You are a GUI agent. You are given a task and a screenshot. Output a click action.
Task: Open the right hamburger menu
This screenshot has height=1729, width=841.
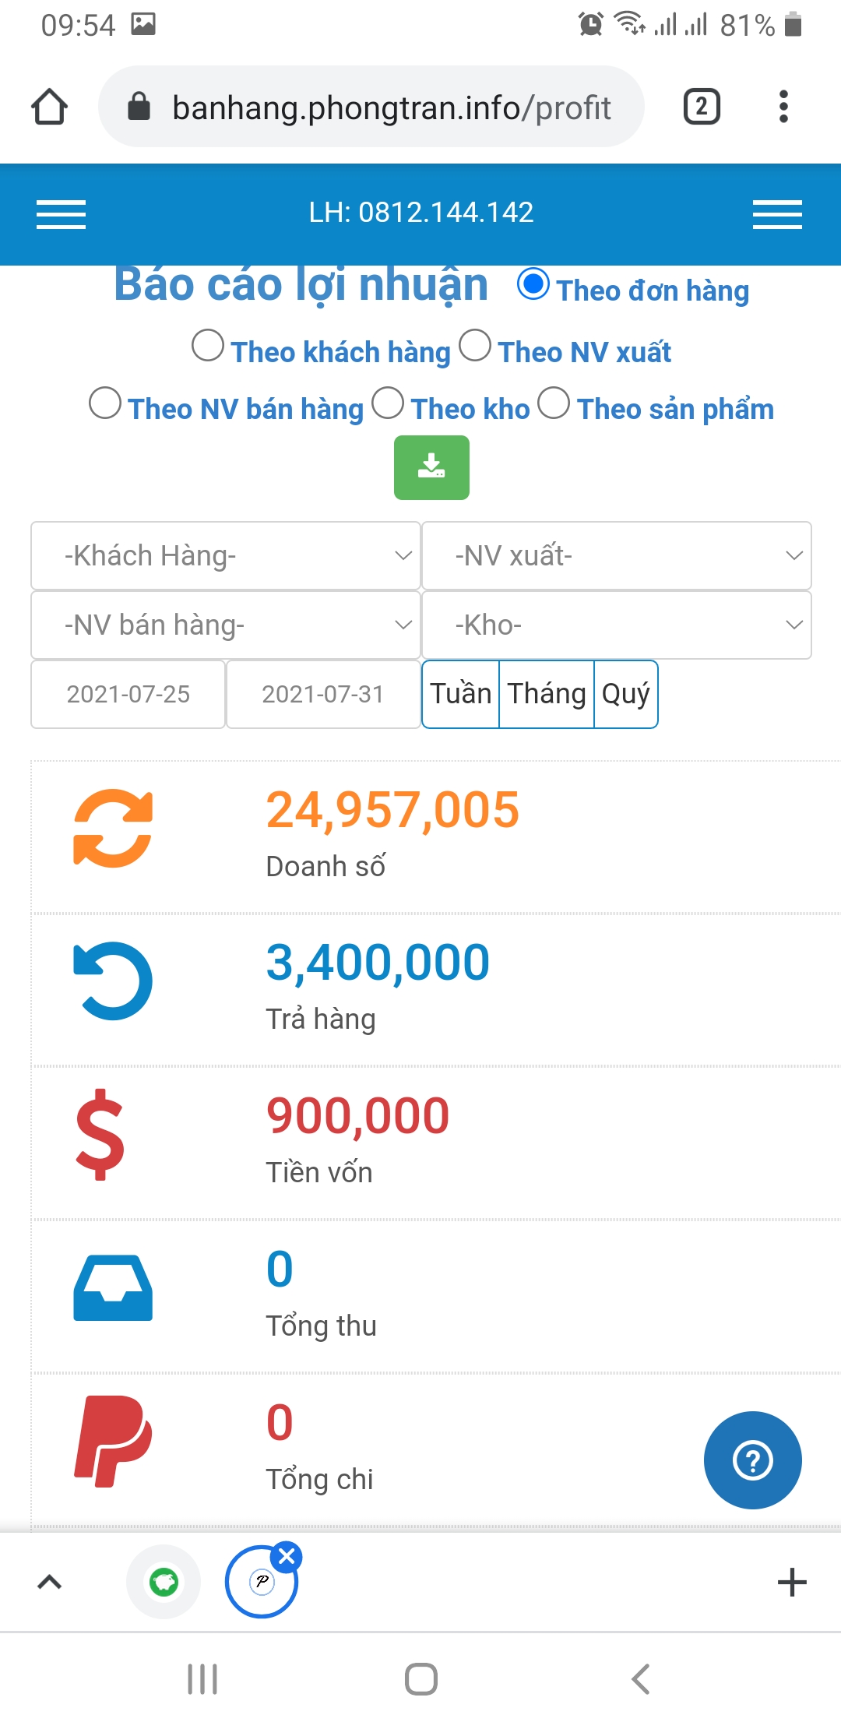(777, 214)
